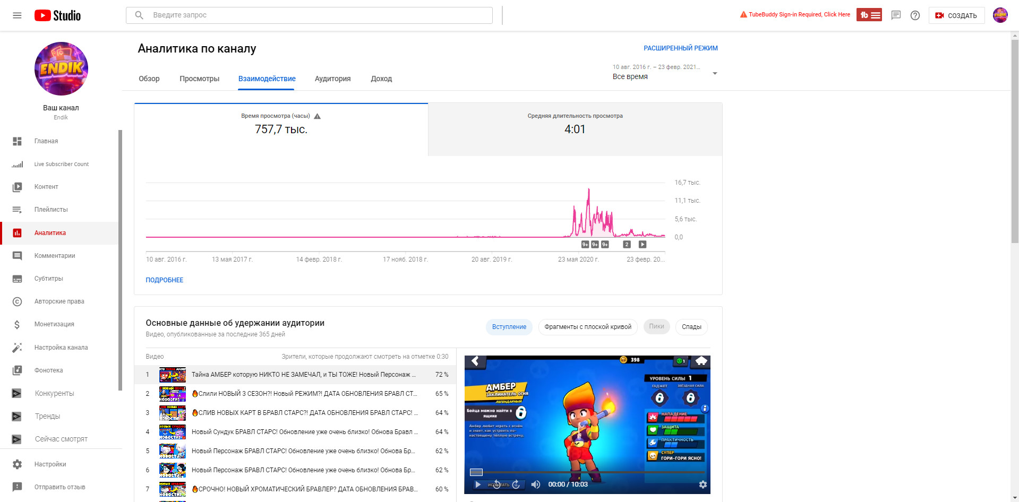This screenshot has height=502, width=1019.
Task: Click the video preview progress bar
Action: pos(587,472)
